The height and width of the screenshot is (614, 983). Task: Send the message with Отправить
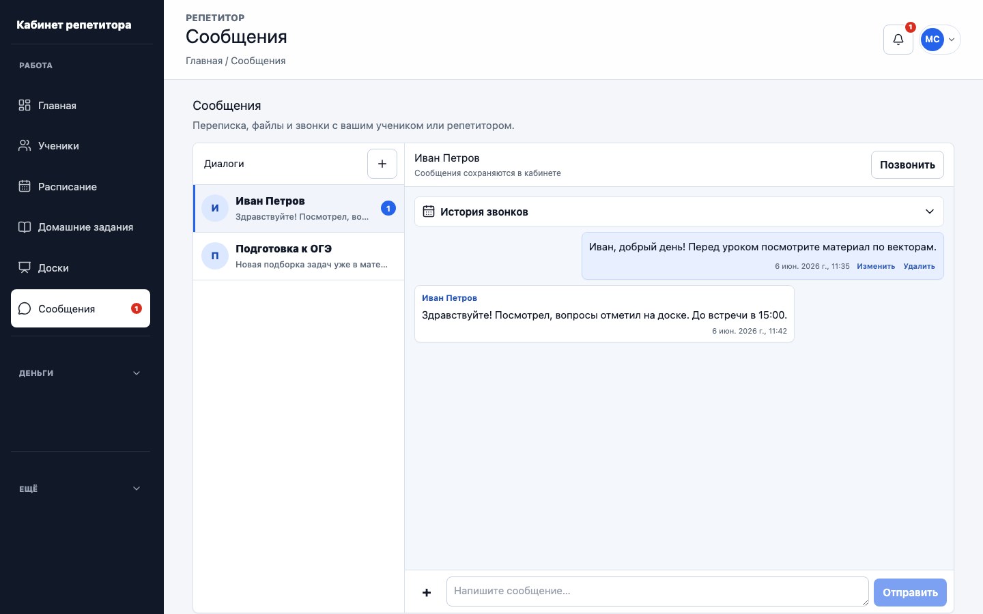point(910,592)
